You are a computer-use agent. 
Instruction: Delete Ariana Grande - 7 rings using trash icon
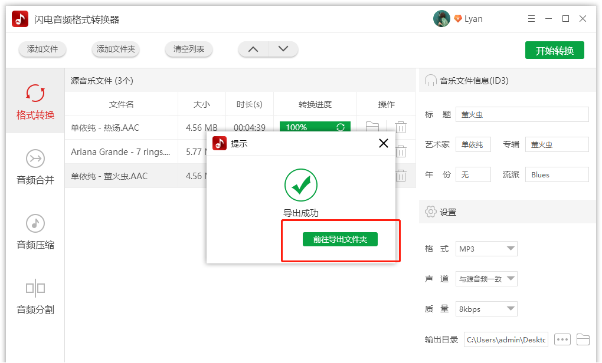[401, 151]
